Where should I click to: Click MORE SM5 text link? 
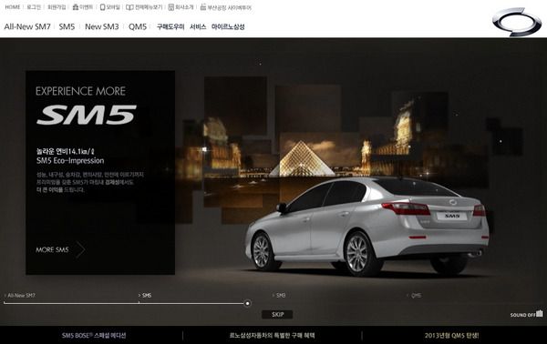point(52,249)
